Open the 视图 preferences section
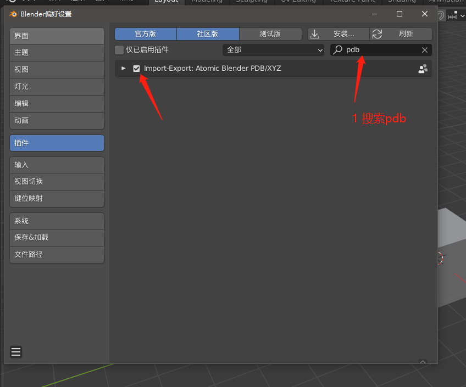This screenshot has height=387, width=466. tap(57, 70)
